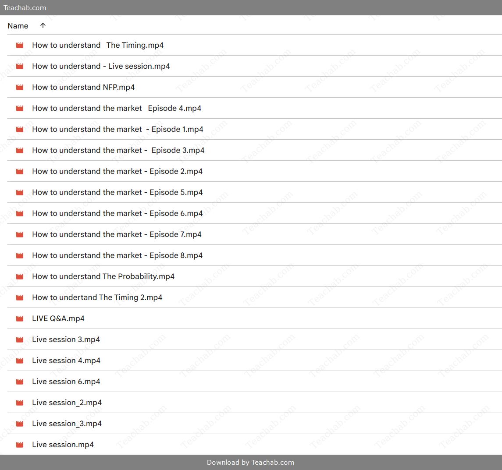Screen dimensions: 502x470
Task: Open the Live session 4.mp4 file
Action: (66, 360)
